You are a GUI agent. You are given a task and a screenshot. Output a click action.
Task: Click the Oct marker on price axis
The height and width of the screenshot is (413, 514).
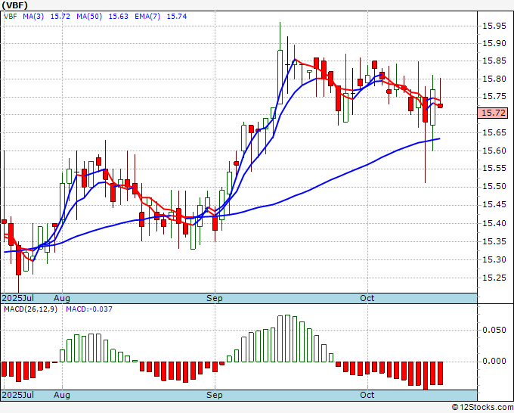point(367,299)
